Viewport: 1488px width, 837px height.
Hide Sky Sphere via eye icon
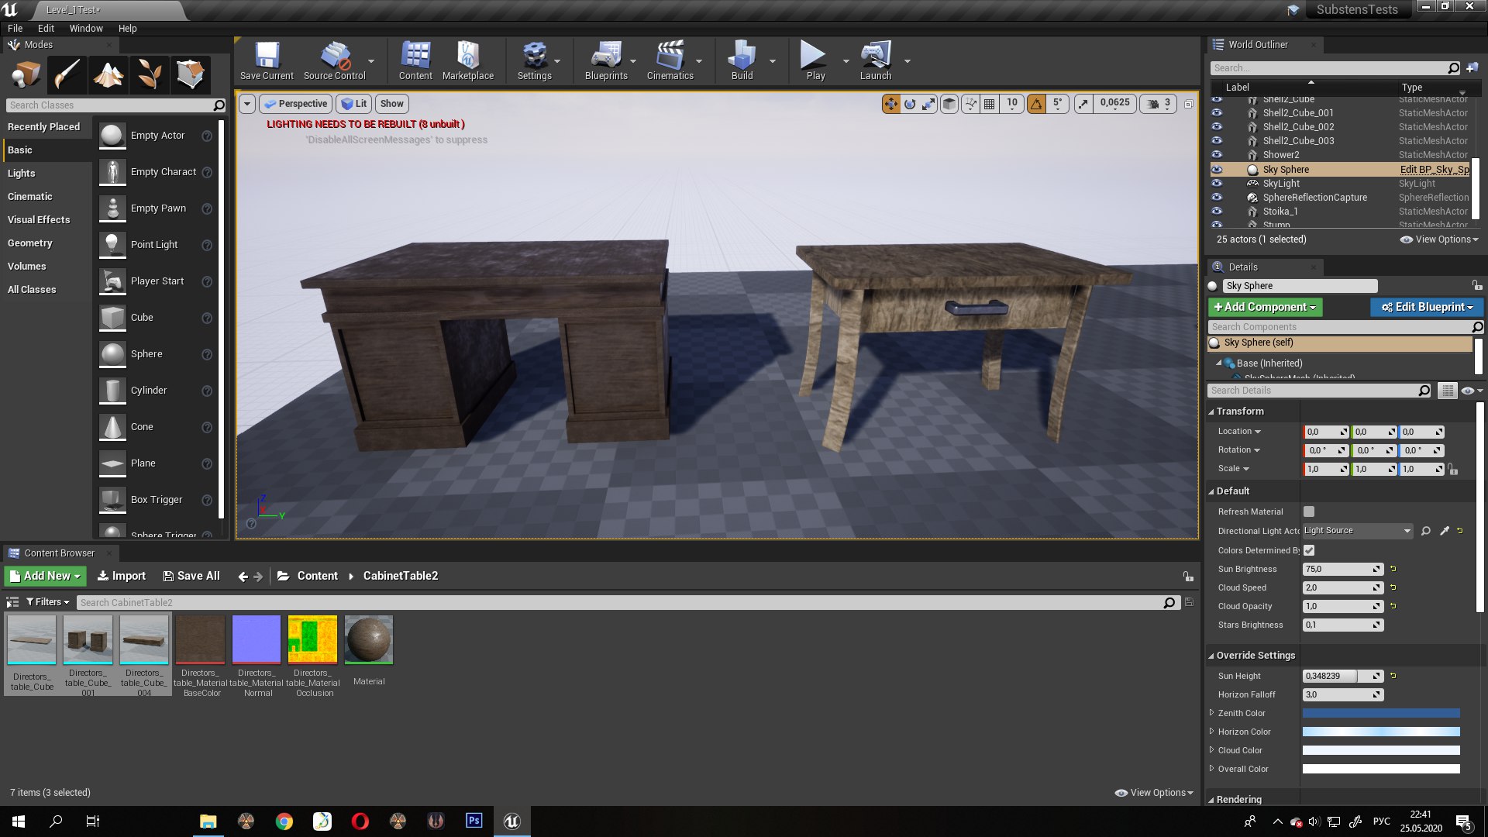coord(1217,170)
